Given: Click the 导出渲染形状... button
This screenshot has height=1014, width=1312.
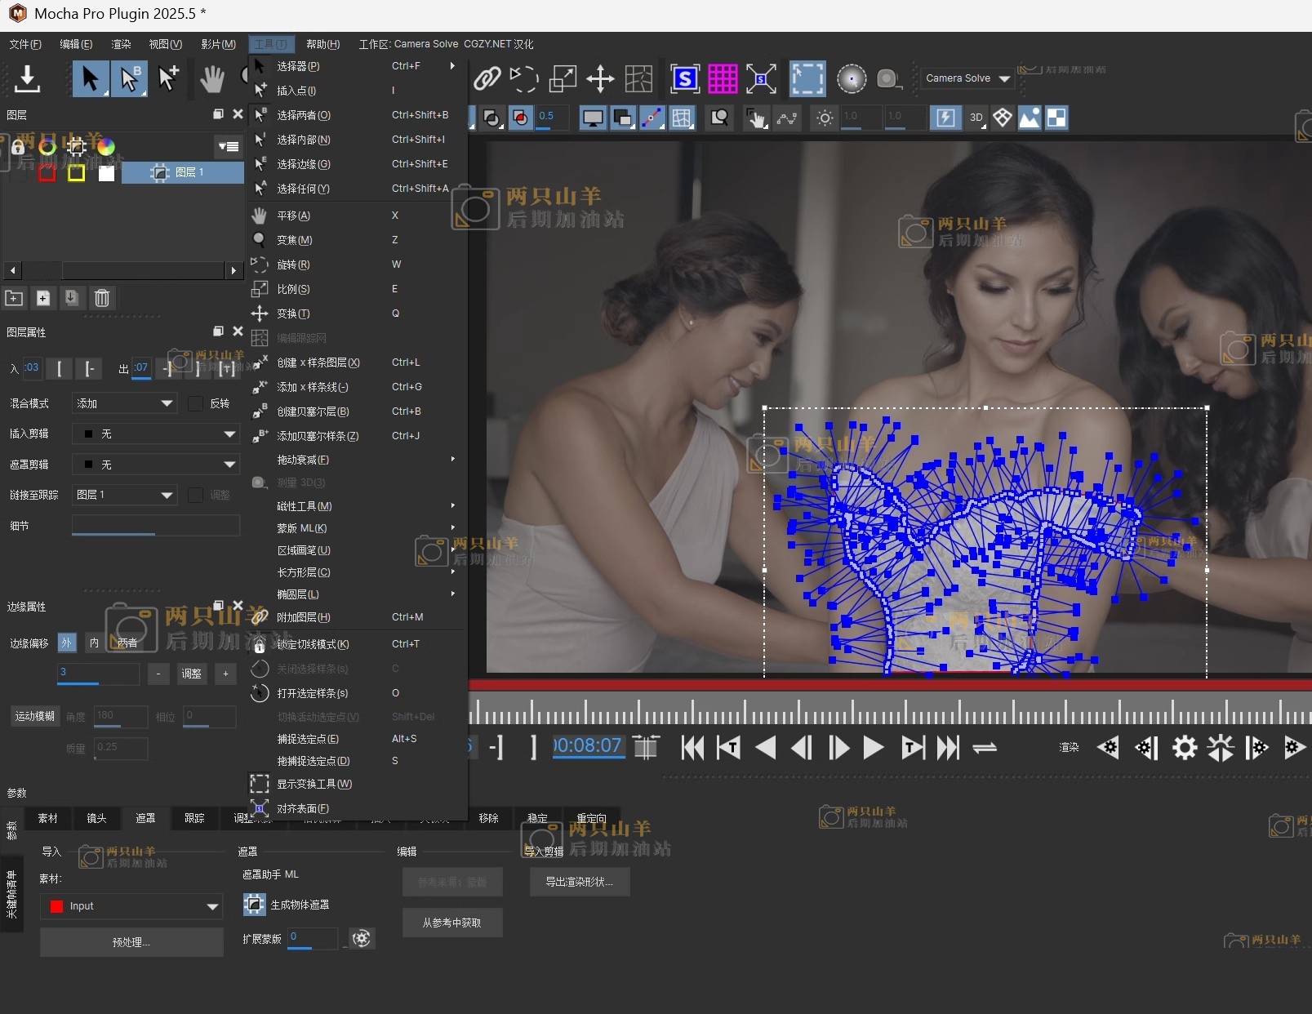Looking at the screenshot, I should (579, 882).
